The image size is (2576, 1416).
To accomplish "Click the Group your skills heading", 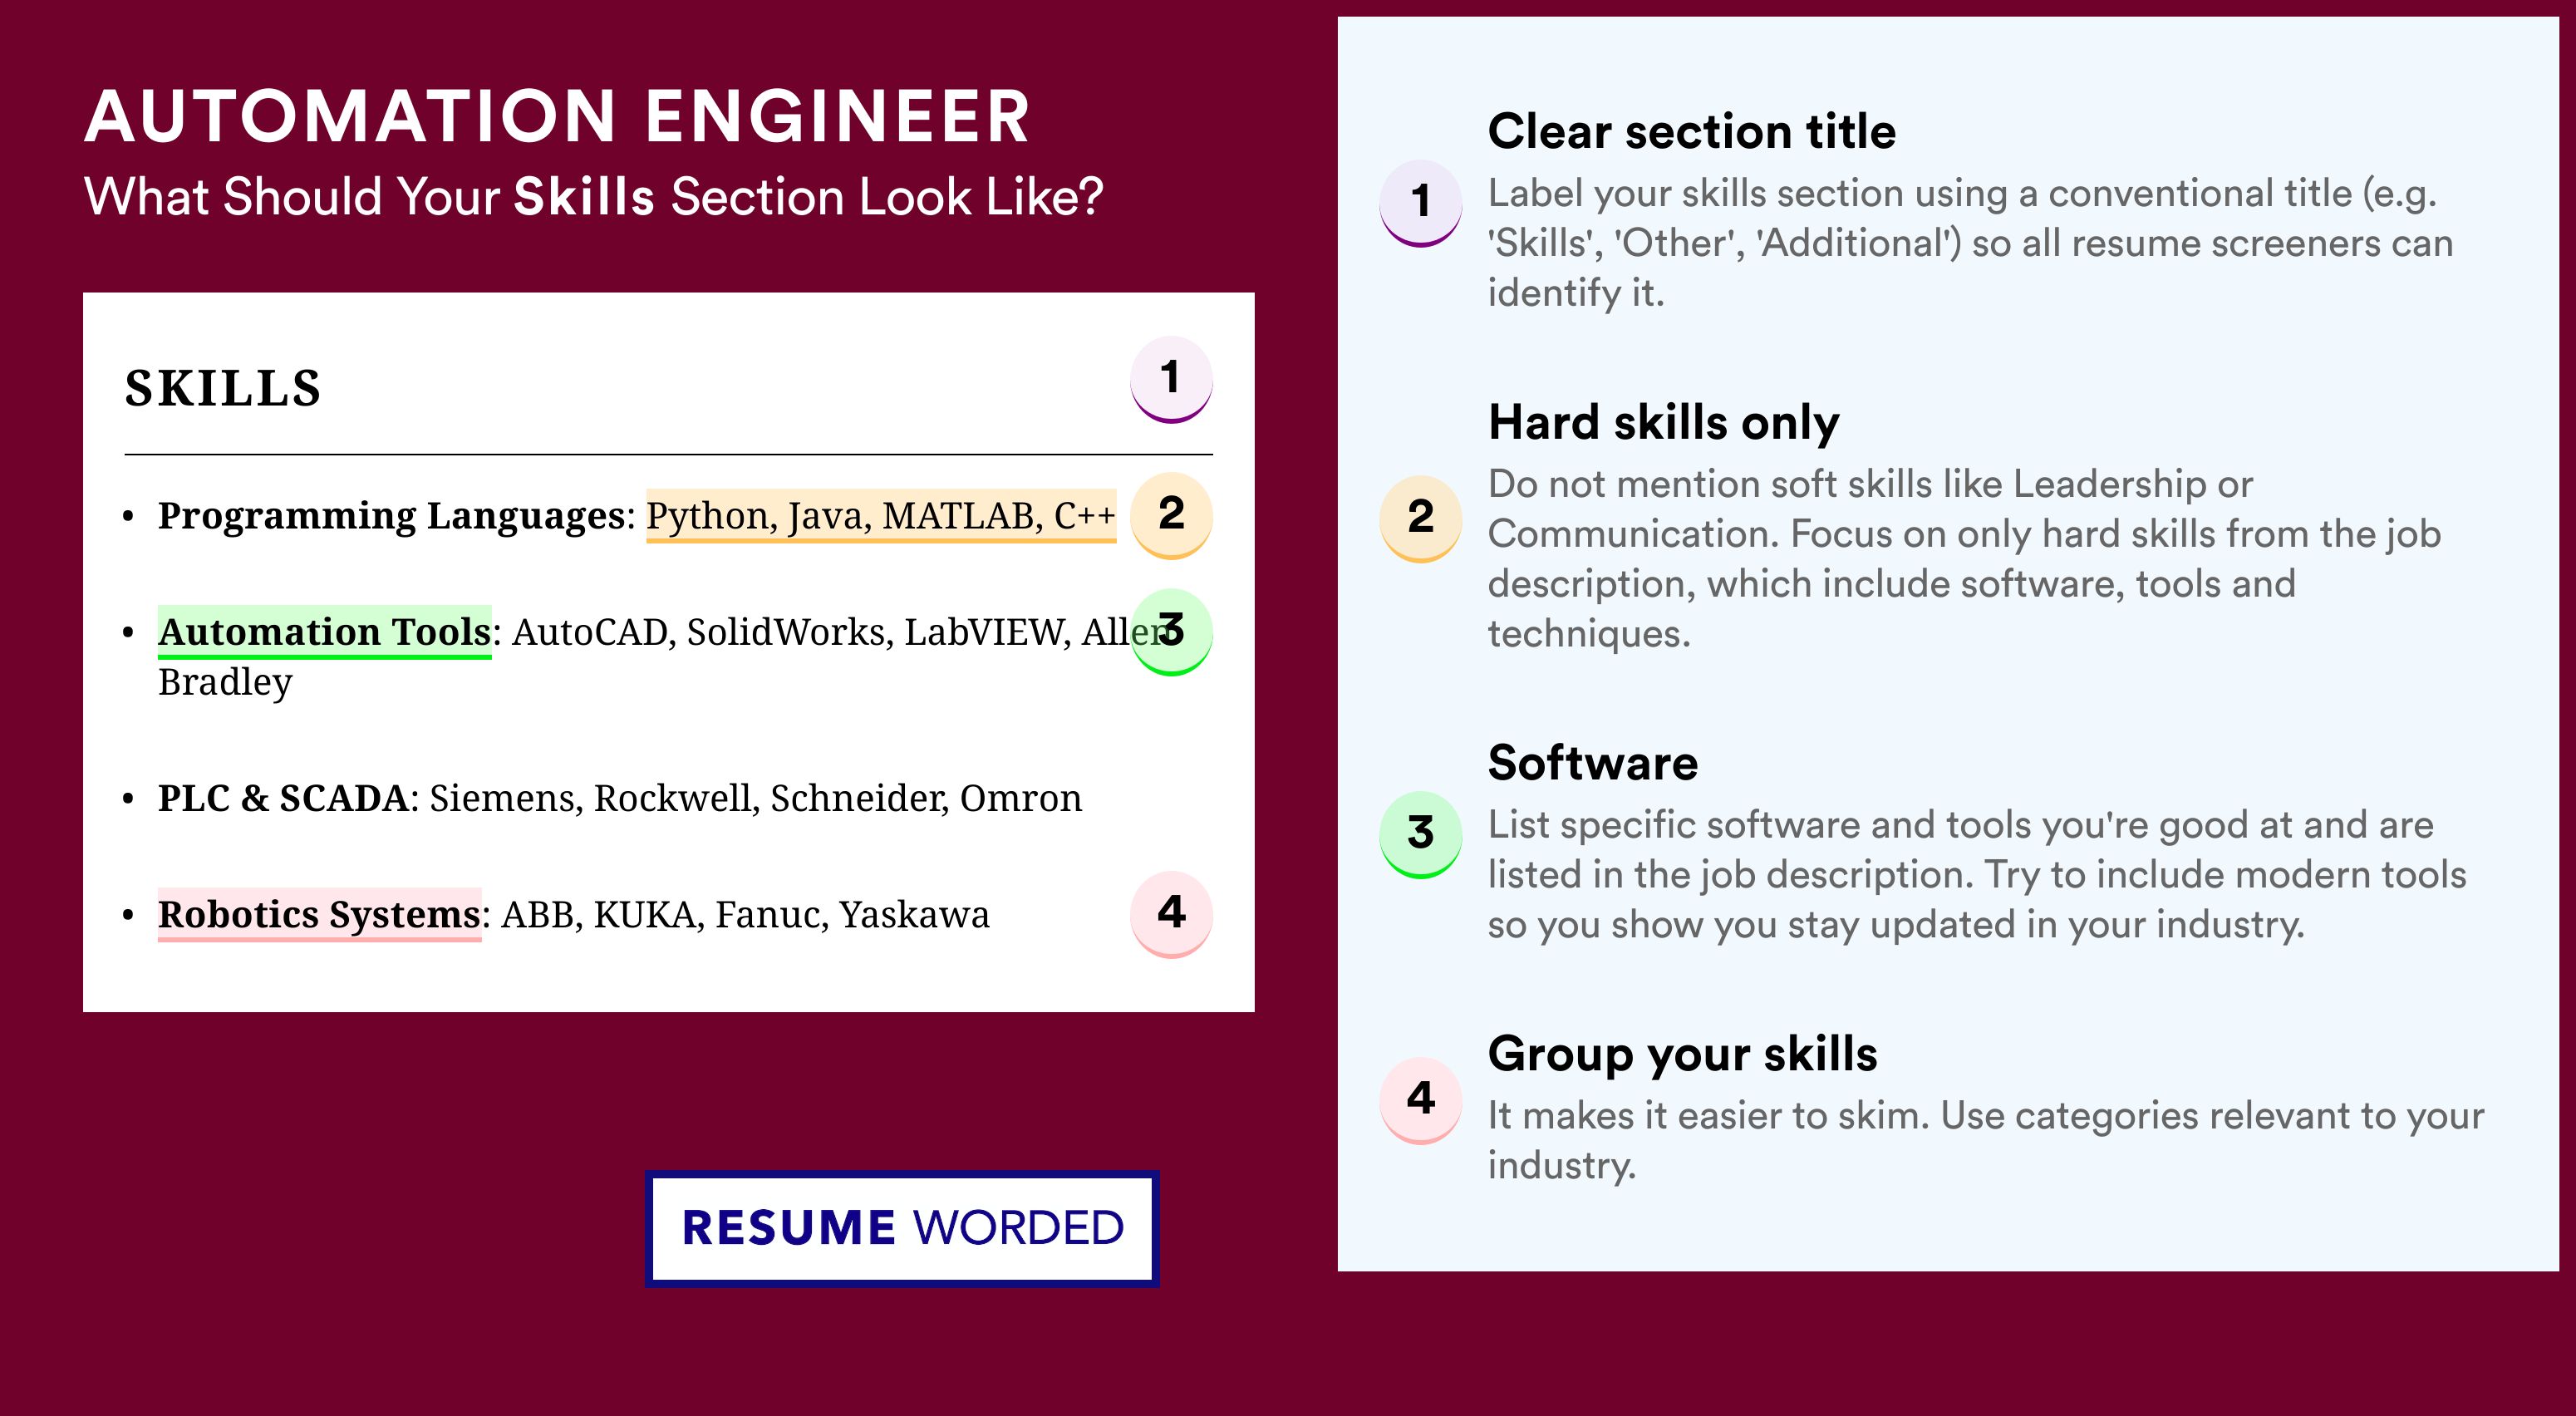I will [x=1682, y=1055].
